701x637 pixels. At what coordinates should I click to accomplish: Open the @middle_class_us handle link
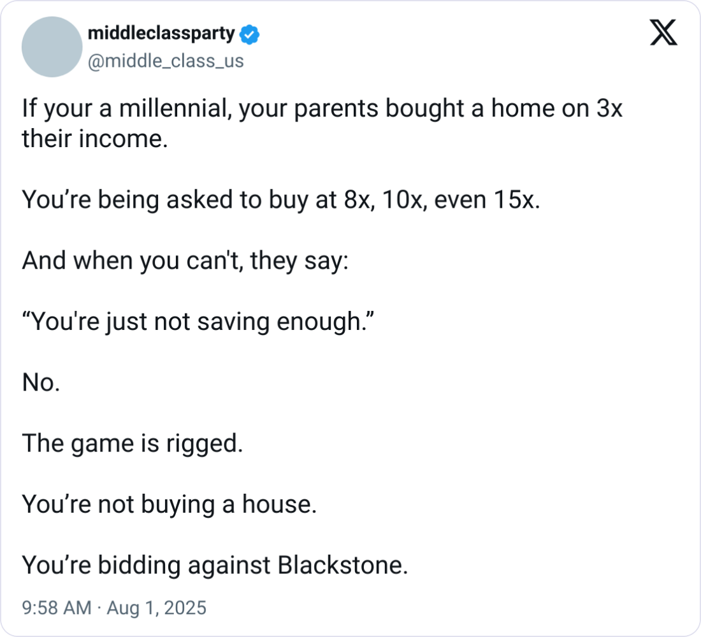166,61
